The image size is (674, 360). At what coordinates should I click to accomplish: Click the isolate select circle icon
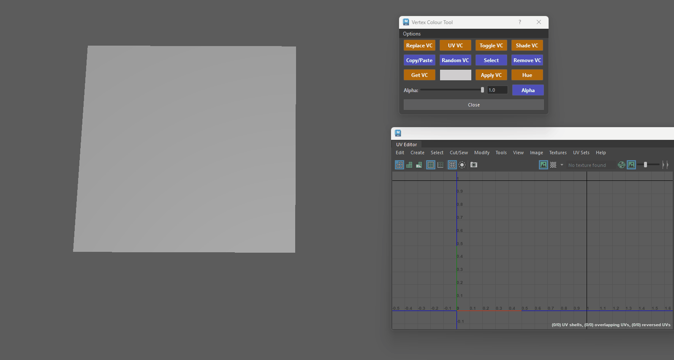[x=462, y=165]
